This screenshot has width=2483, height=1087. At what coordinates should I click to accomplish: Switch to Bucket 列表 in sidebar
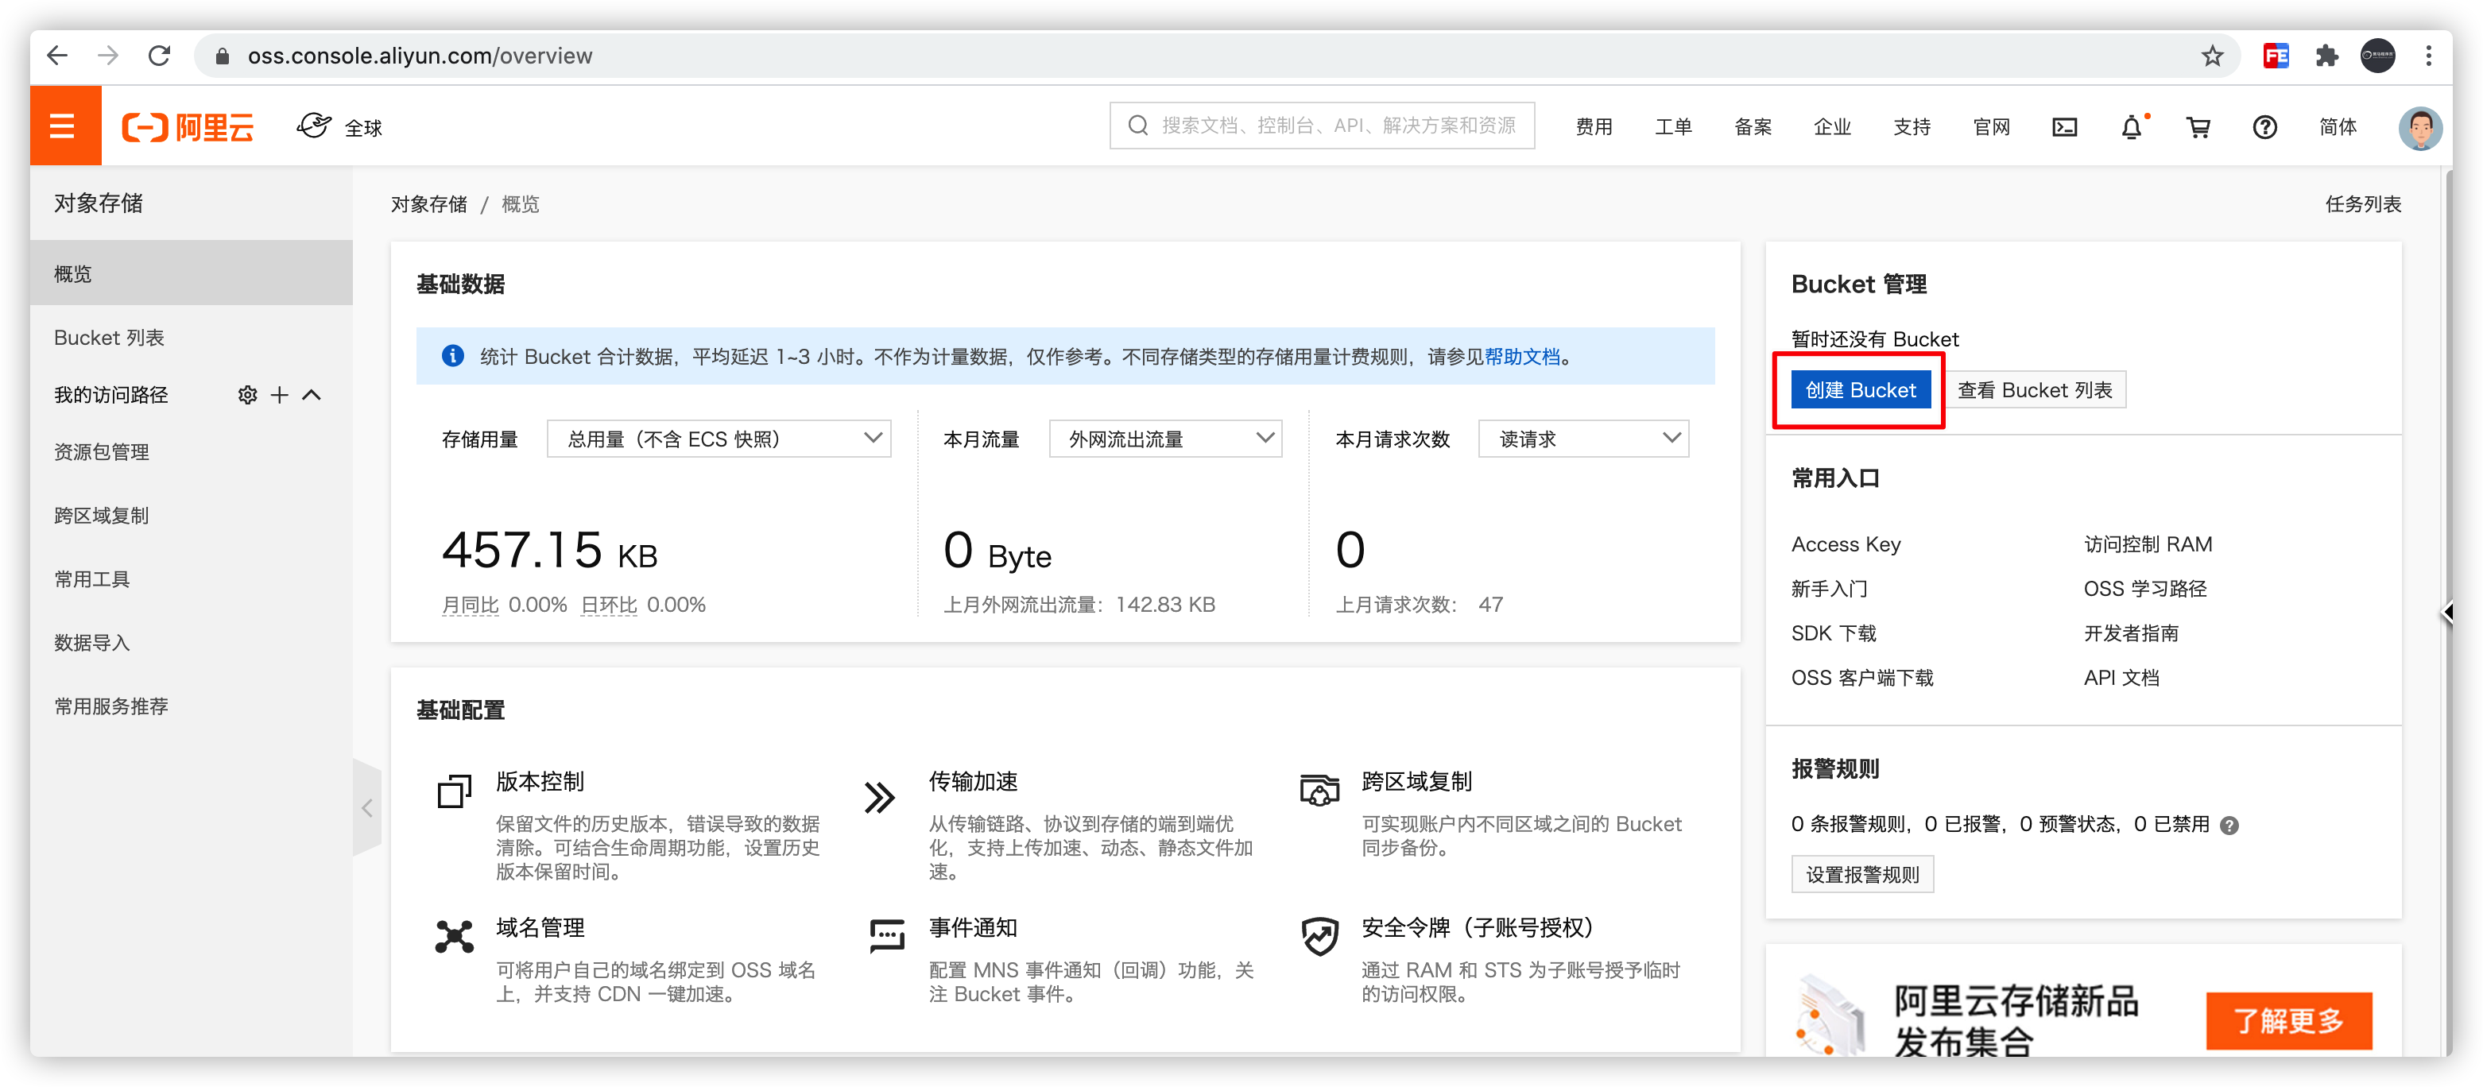(109, 337)
